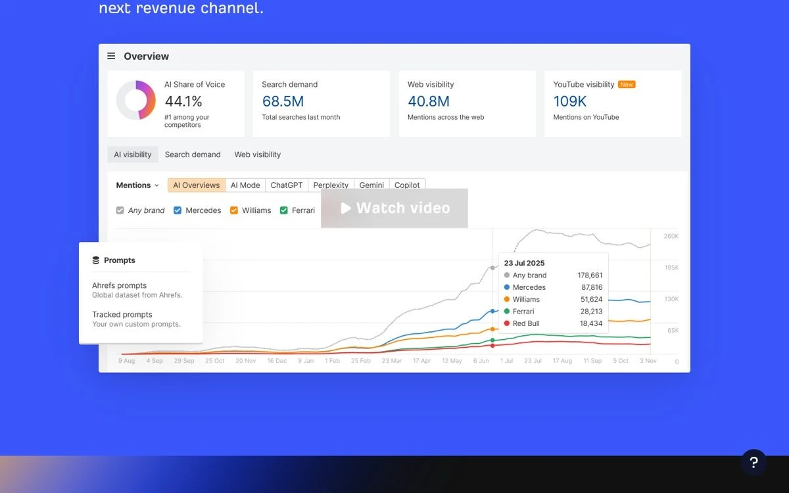Image resolution: width=789 pixels, height=493 pixels.
Task: Click the 18,434 Red Bull value
Action: 592,323
